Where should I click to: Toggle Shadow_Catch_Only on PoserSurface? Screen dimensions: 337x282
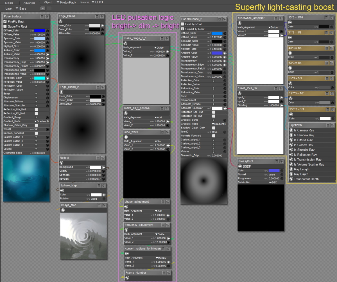[x=36, y=125]
